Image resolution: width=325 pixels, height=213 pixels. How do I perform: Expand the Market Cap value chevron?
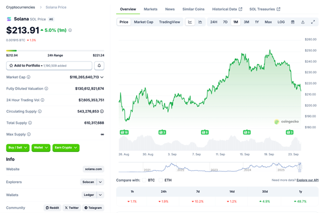click(102, 77)
